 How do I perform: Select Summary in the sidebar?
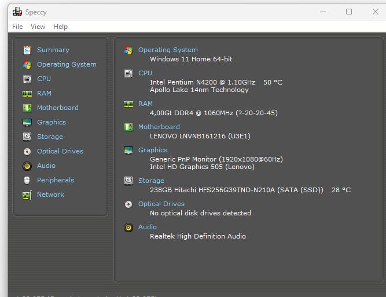(53, 50)
